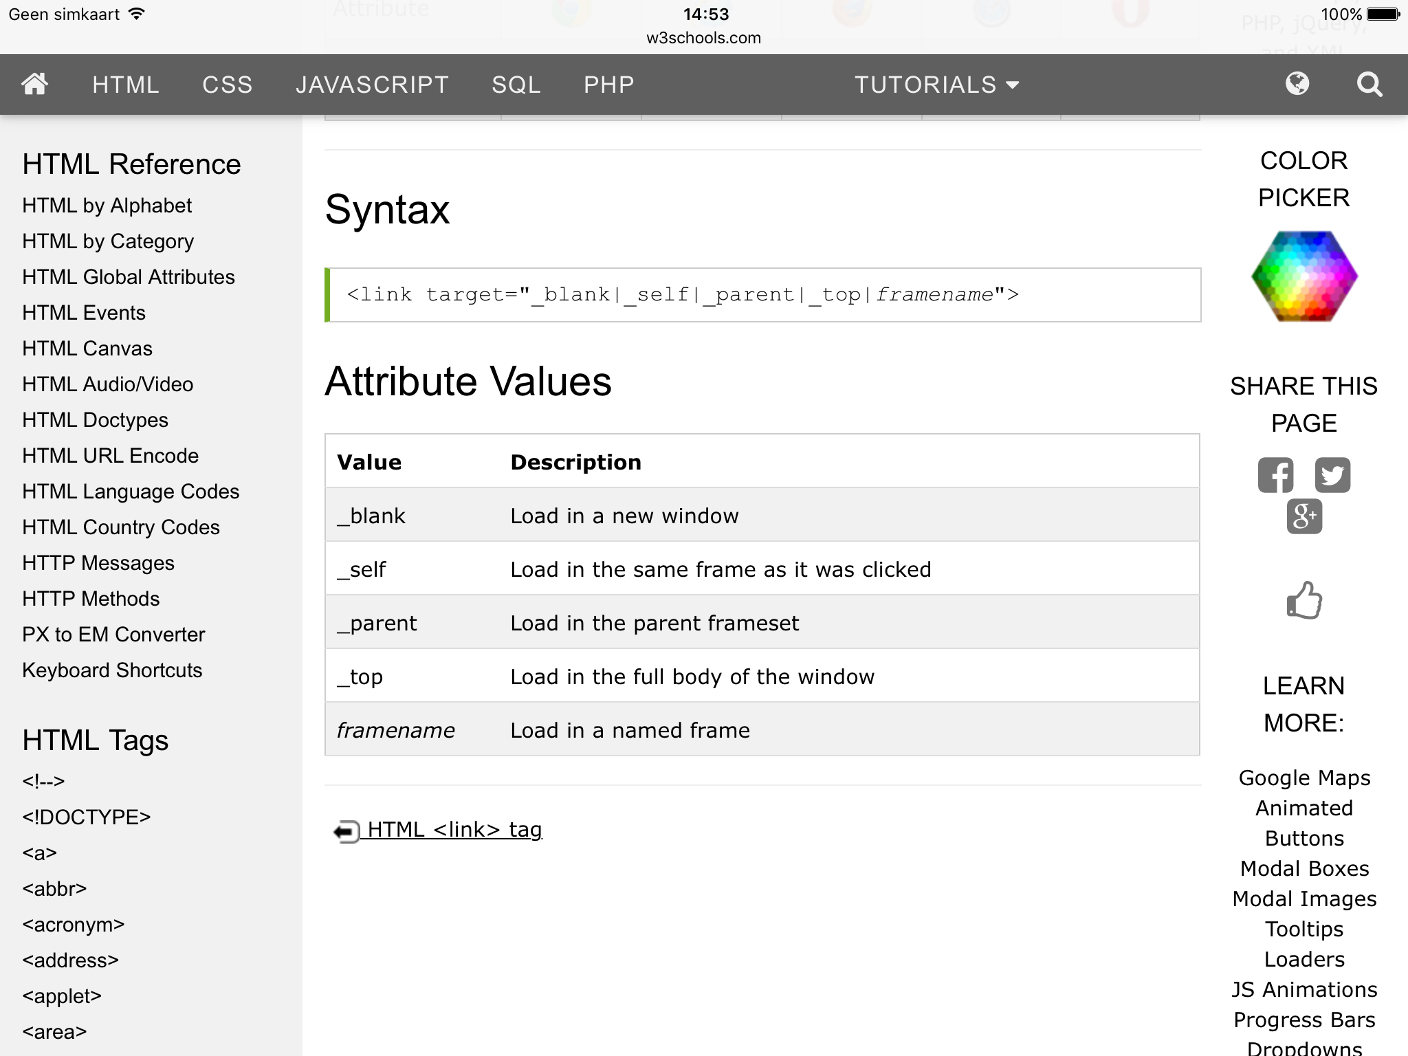The width and height of the screenshot is (1408, 1056).
Task: Open the hexagon color picker image
Action: [1304, 276]
